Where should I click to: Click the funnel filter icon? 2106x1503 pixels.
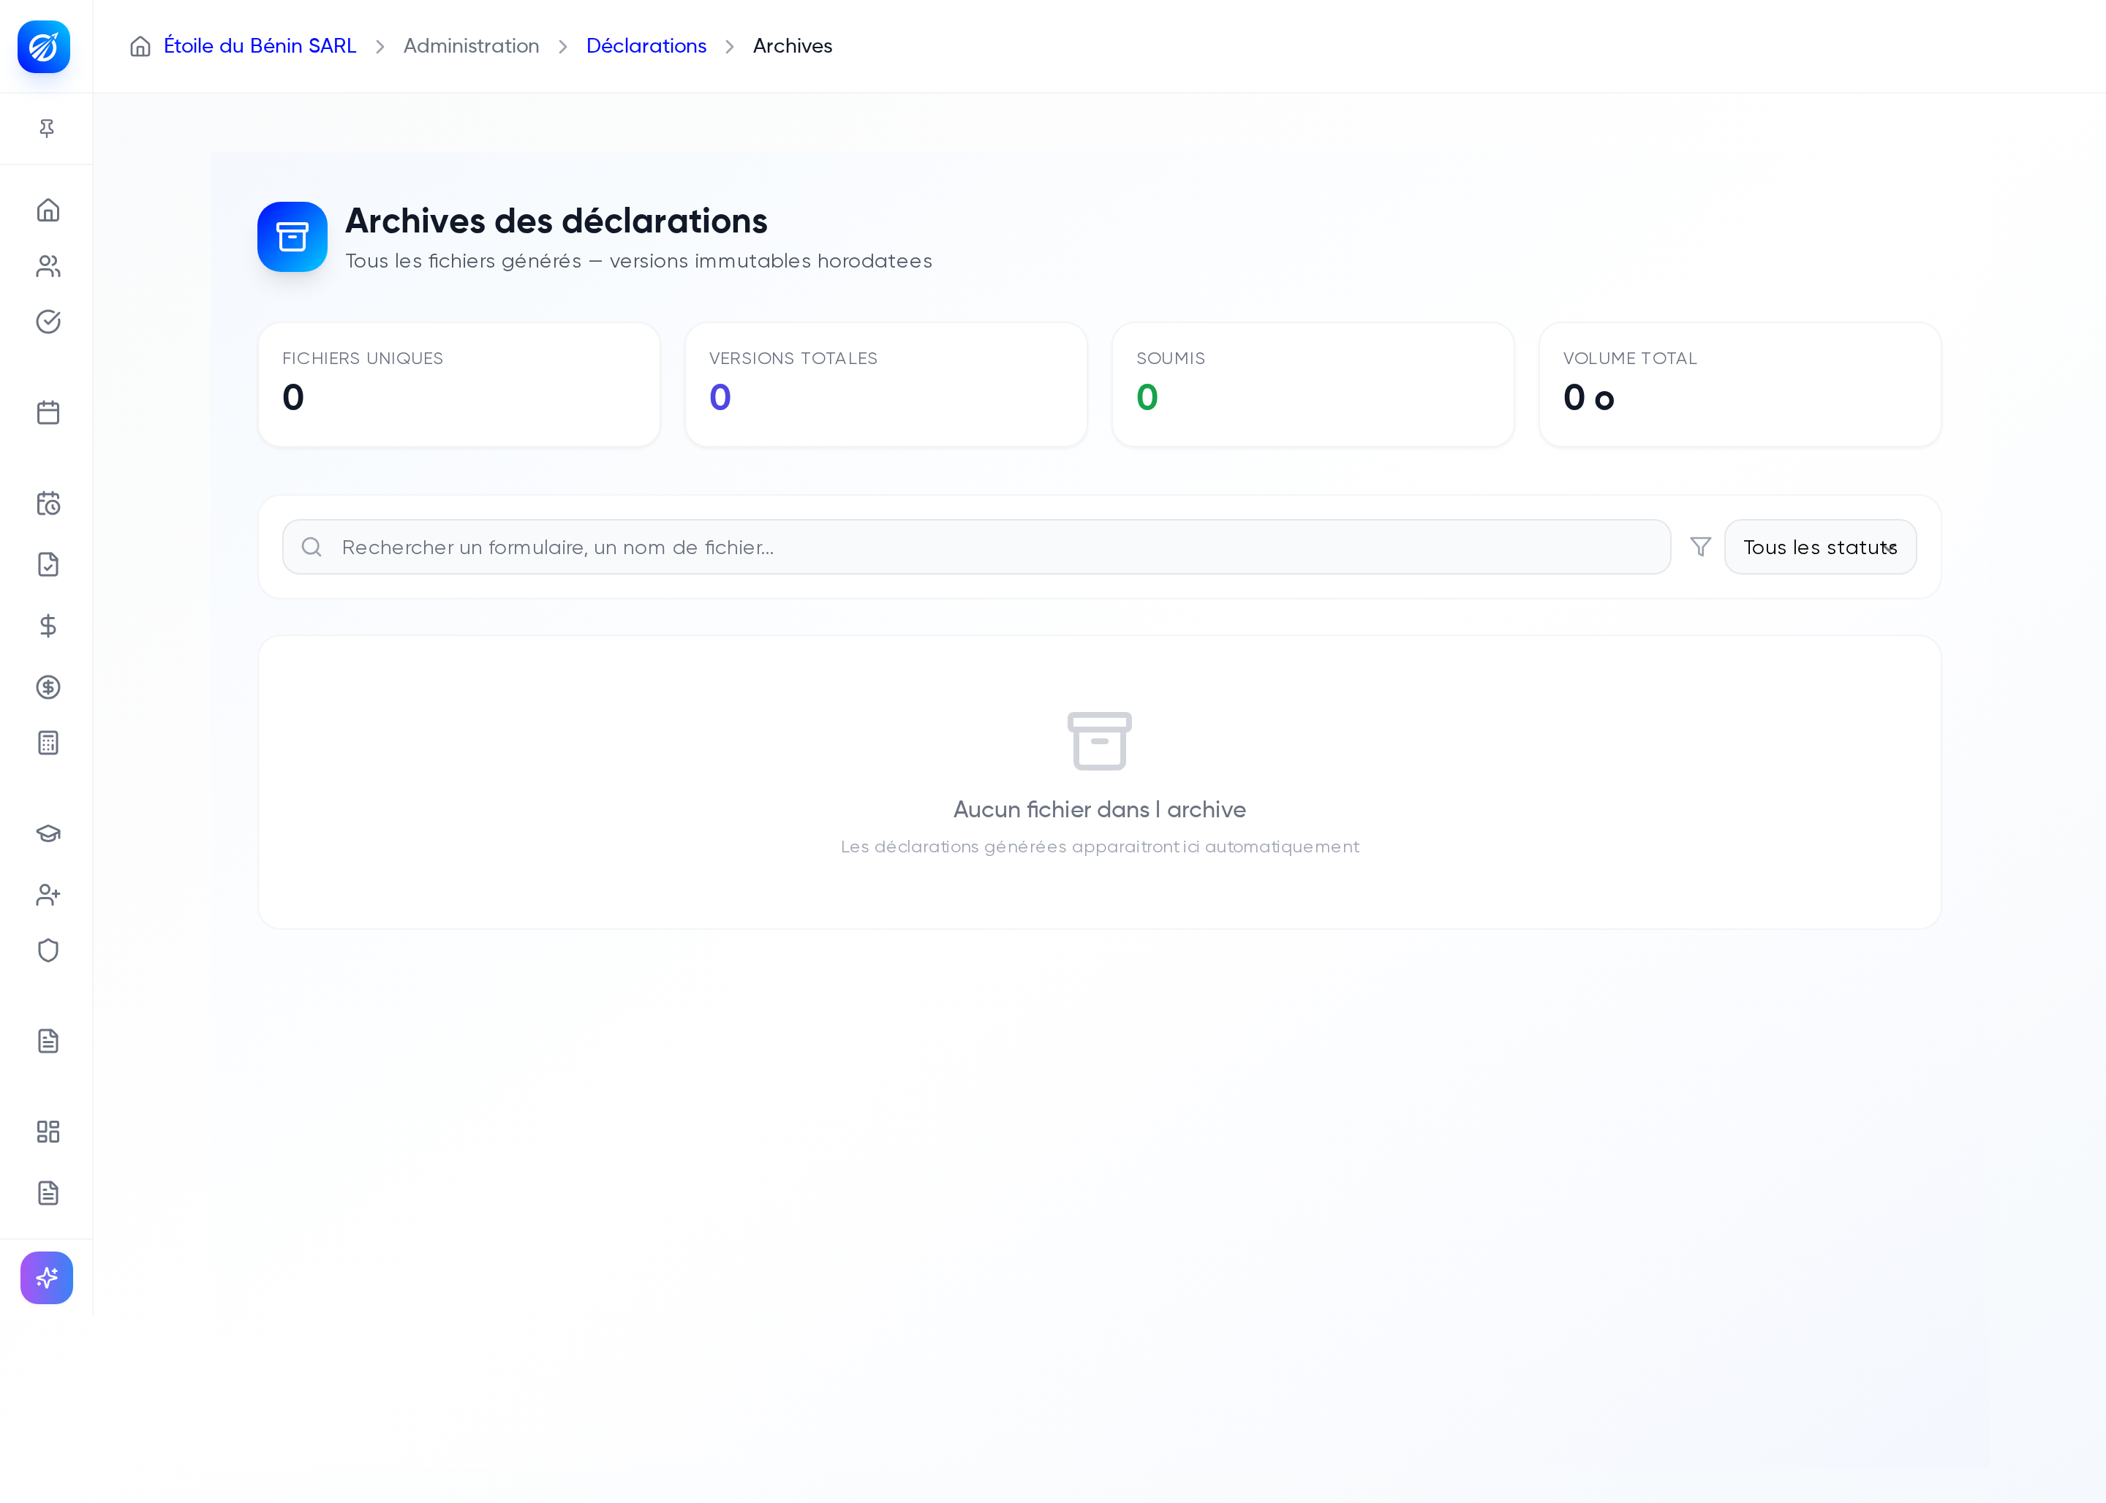click(x=1701, y=547)
